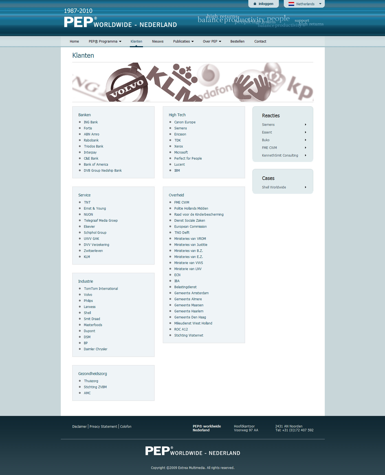The width and height of the screenshot is (385, 475).
Task: Open the Disclaimer footer link
Action: 79,427
